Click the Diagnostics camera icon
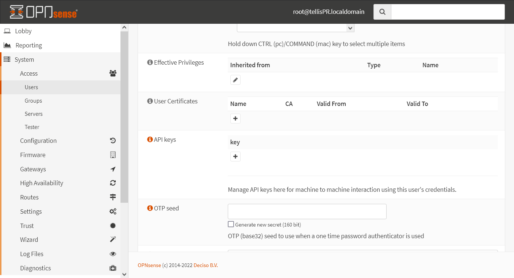Image resolution: width=514 pixels, height=278 pixels. point(113,268)
